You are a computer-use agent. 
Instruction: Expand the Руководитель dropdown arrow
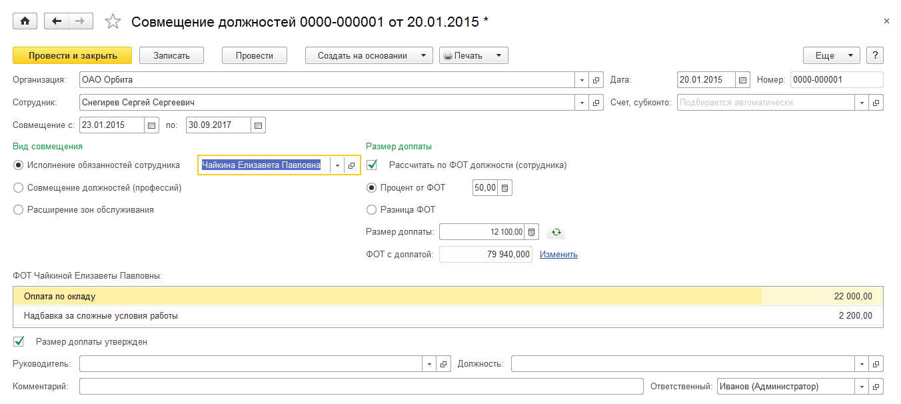click(430, 364)
